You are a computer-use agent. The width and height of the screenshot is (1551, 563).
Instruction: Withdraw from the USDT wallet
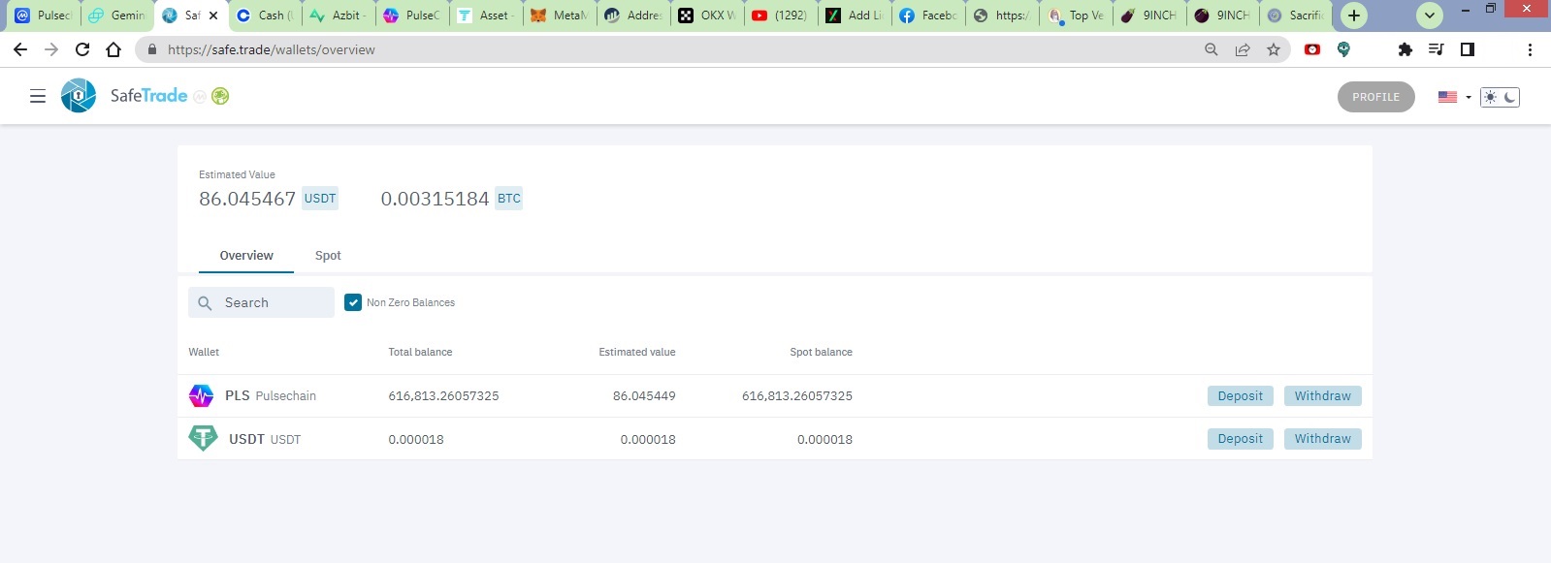pos(1322,439)
